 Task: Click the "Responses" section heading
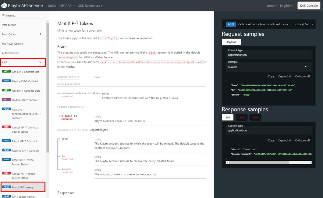click(66, 193)
